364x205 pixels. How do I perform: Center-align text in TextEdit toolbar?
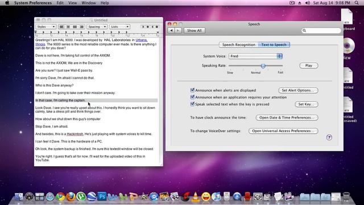(x=68, y=27)
